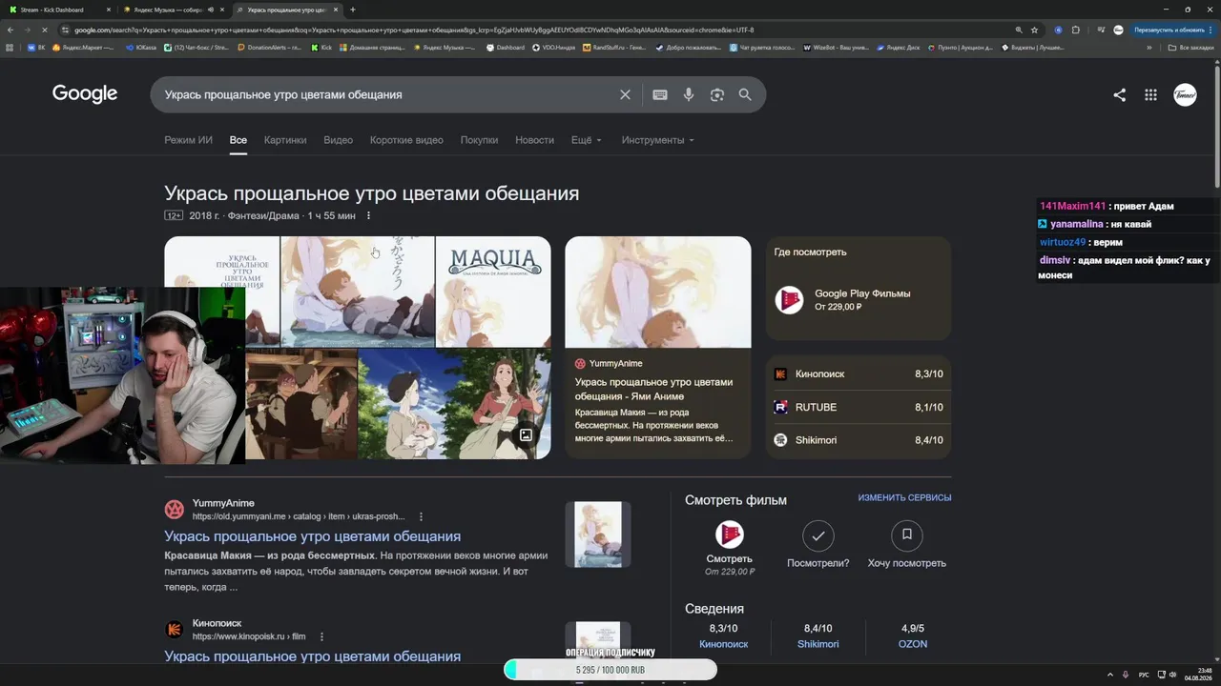Open Google Lens image search

point(717,95)
